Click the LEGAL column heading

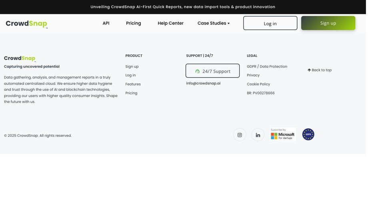click(252, 56)
